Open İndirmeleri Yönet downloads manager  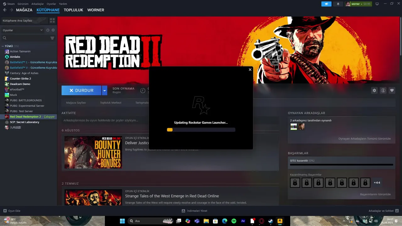pyautogui.click(x=195, y=211)
